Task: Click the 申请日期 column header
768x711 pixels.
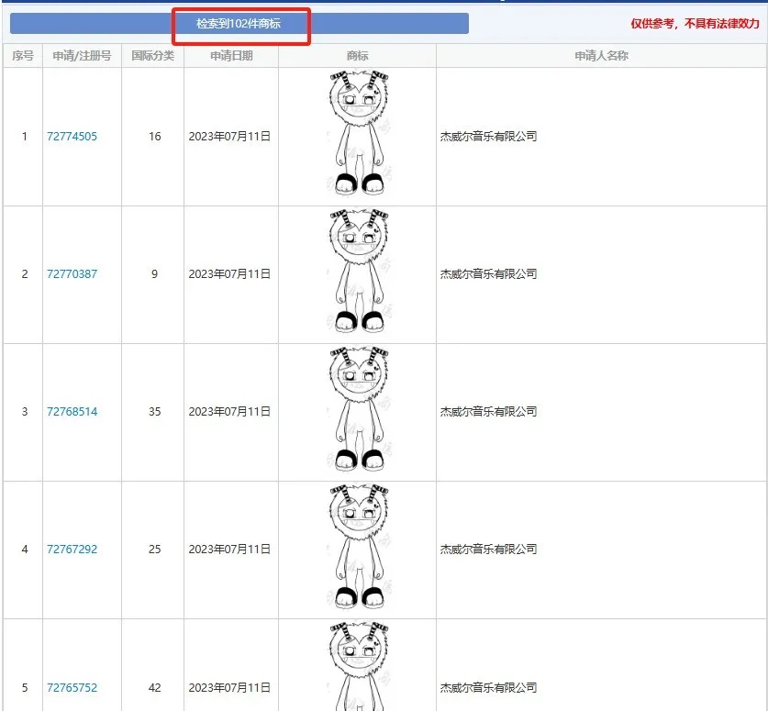Action: pos(231,56)
